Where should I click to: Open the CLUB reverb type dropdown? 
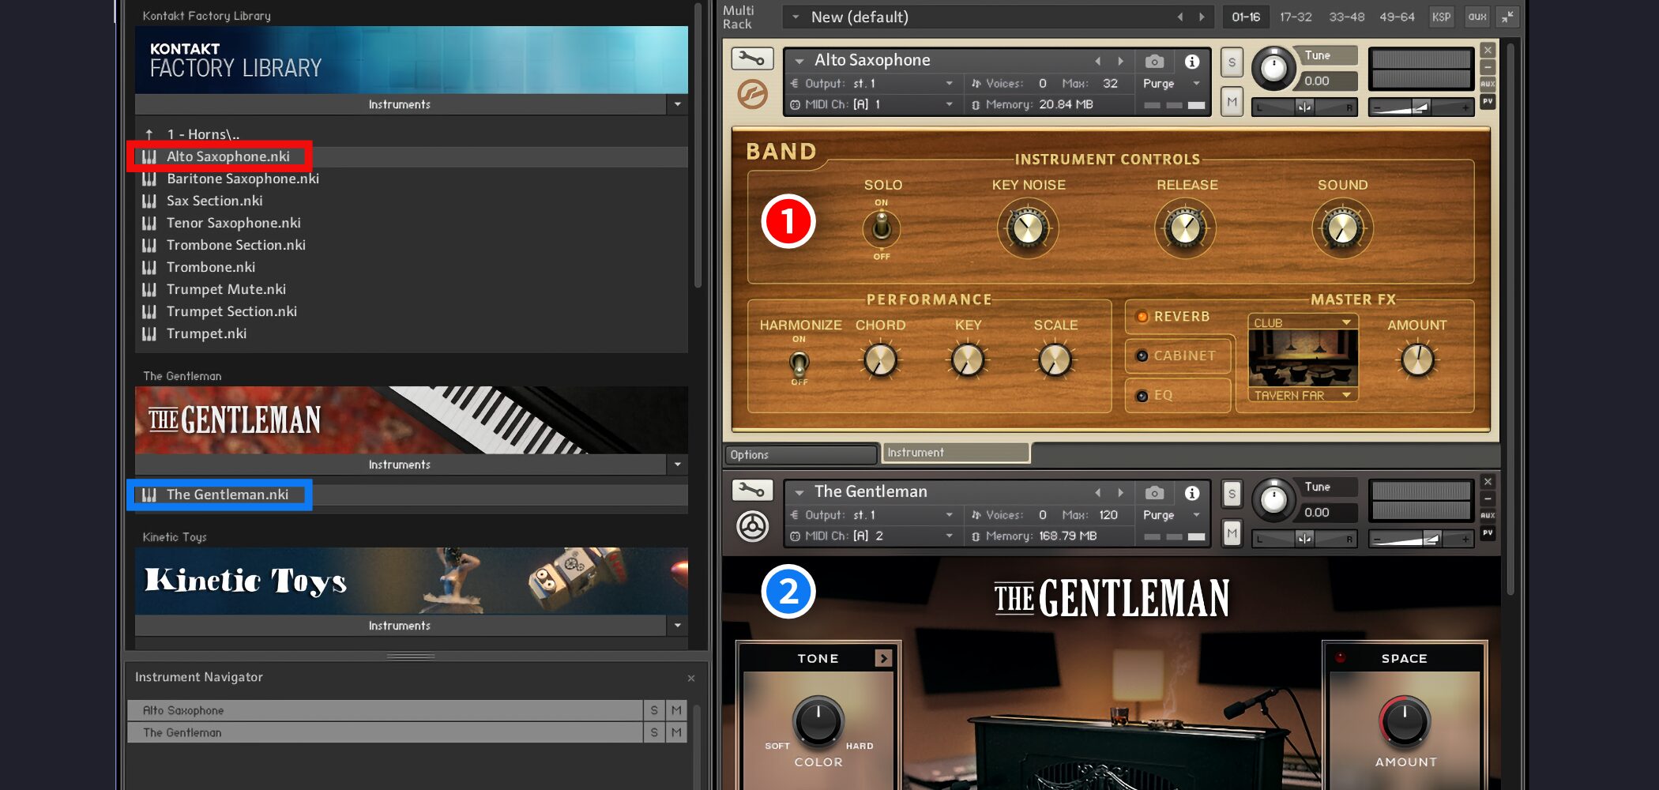click(x=1302, y=322)
